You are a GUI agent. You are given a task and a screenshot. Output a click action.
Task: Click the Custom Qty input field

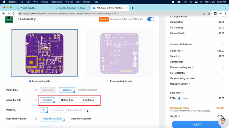point(59,110)
